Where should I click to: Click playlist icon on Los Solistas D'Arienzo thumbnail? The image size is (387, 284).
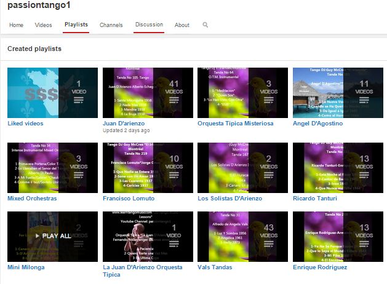point(268,175)
